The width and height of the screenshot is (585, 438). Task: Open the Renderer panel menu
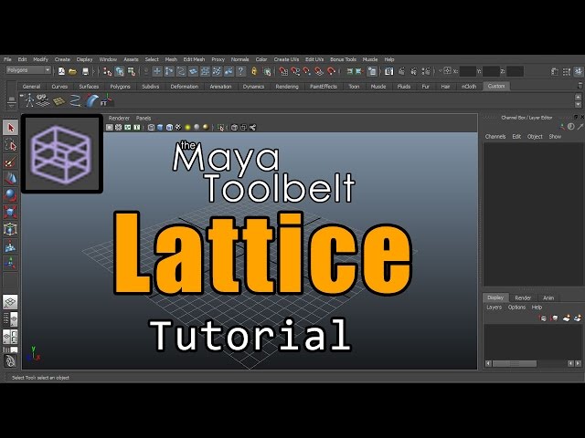pyautogui.click(x=119, y=118)
